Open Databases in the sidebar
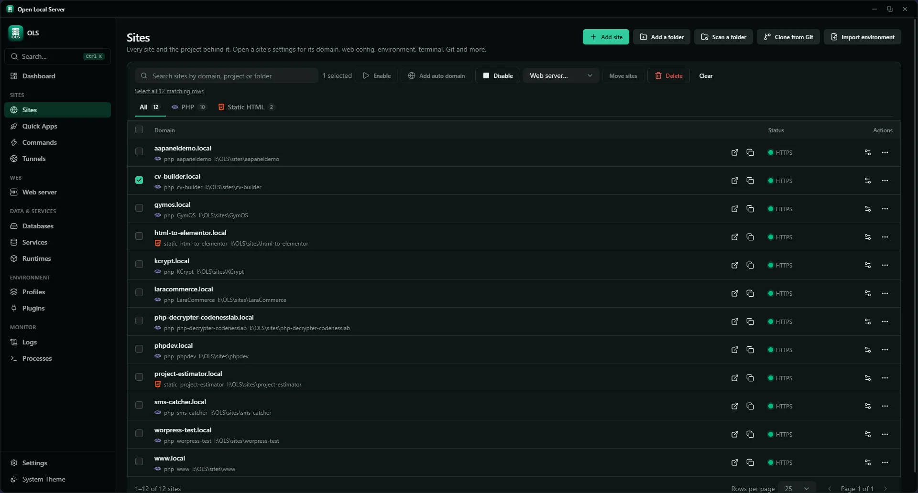This screenshot has width=918, height=493. tap(57, 226)
